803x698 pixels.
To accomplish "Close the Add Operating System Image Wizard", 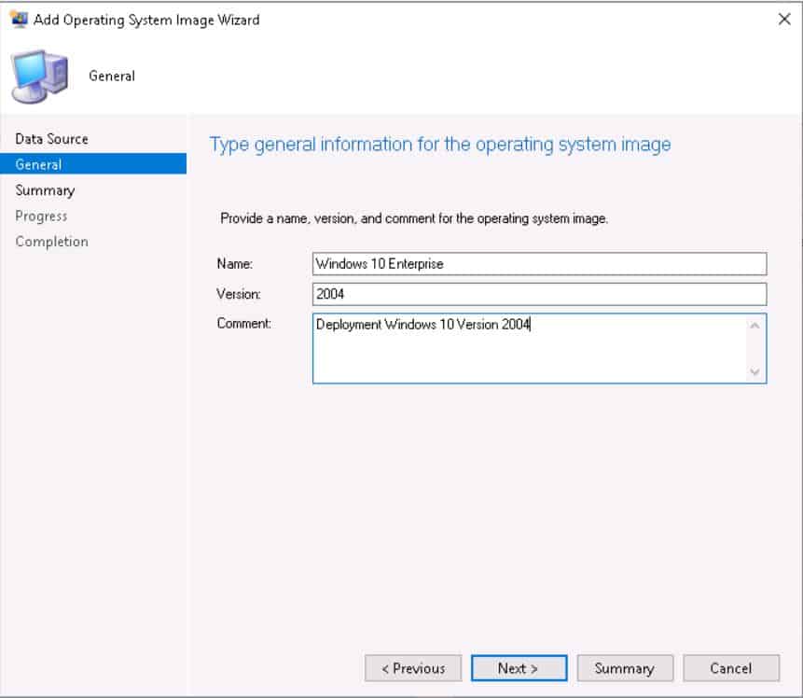I will point(784,20).
